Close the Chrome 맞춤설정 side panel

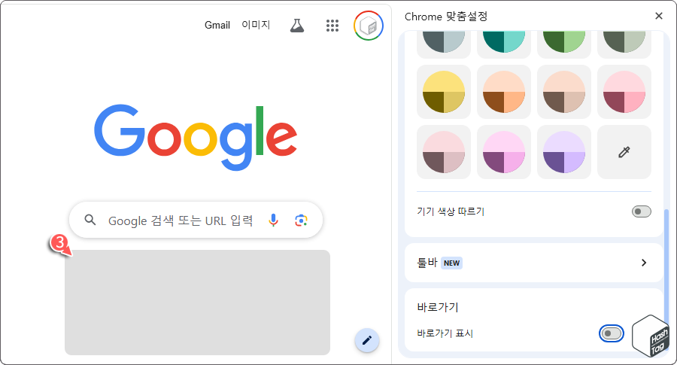658,16
